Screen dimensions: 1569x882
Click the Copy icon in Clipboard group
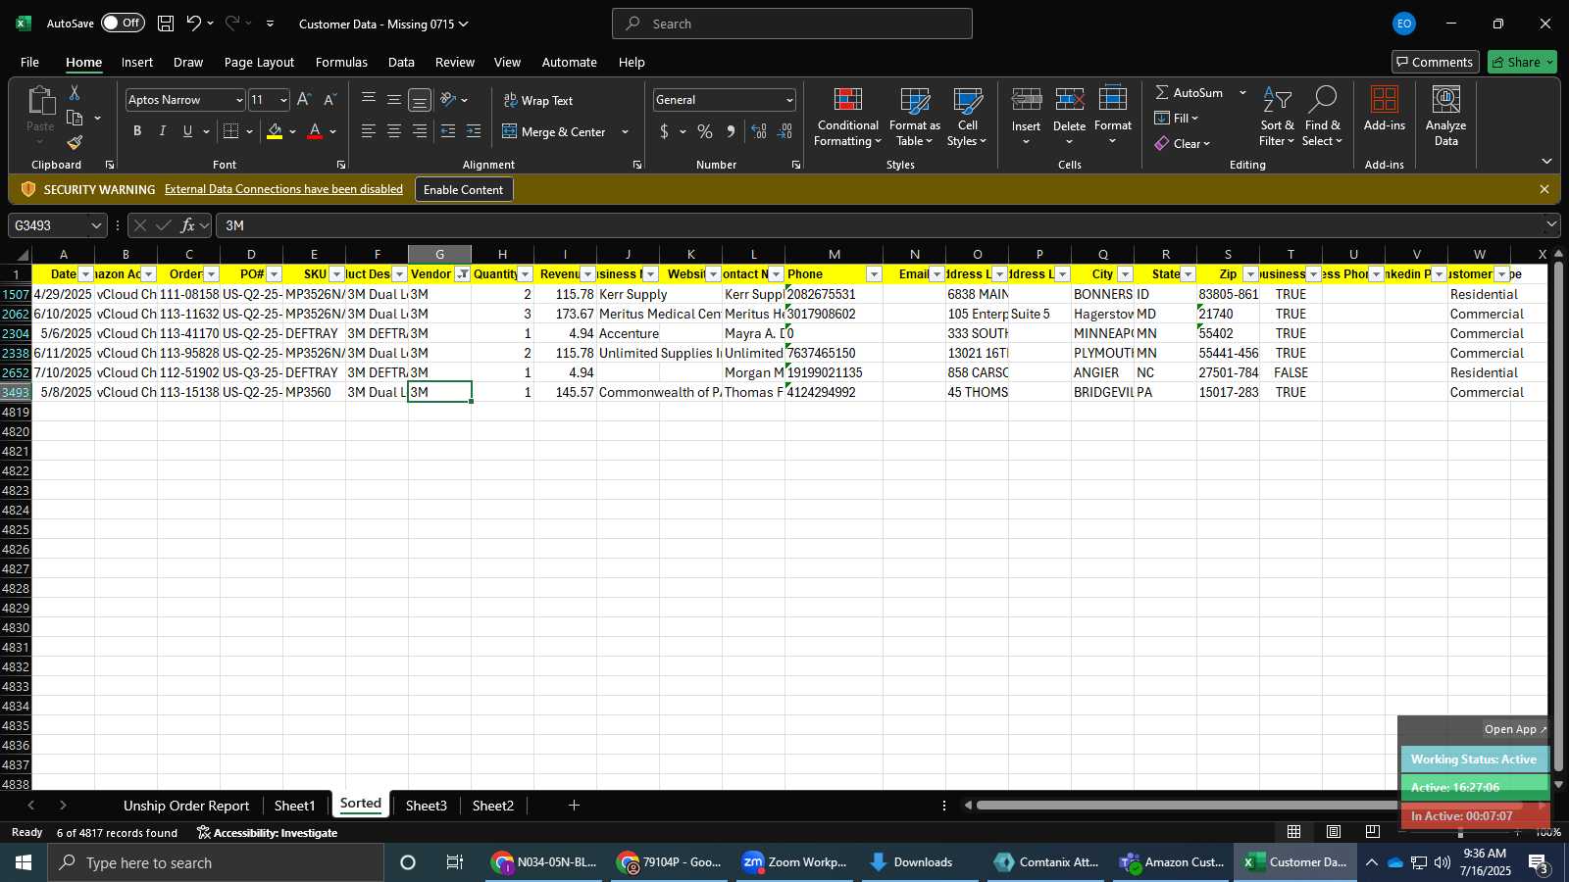coord(75,118)
